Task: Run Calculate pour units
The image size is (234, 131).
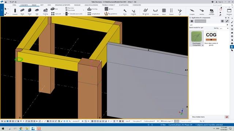Action: pyautogui.click(x=74, y=14)
